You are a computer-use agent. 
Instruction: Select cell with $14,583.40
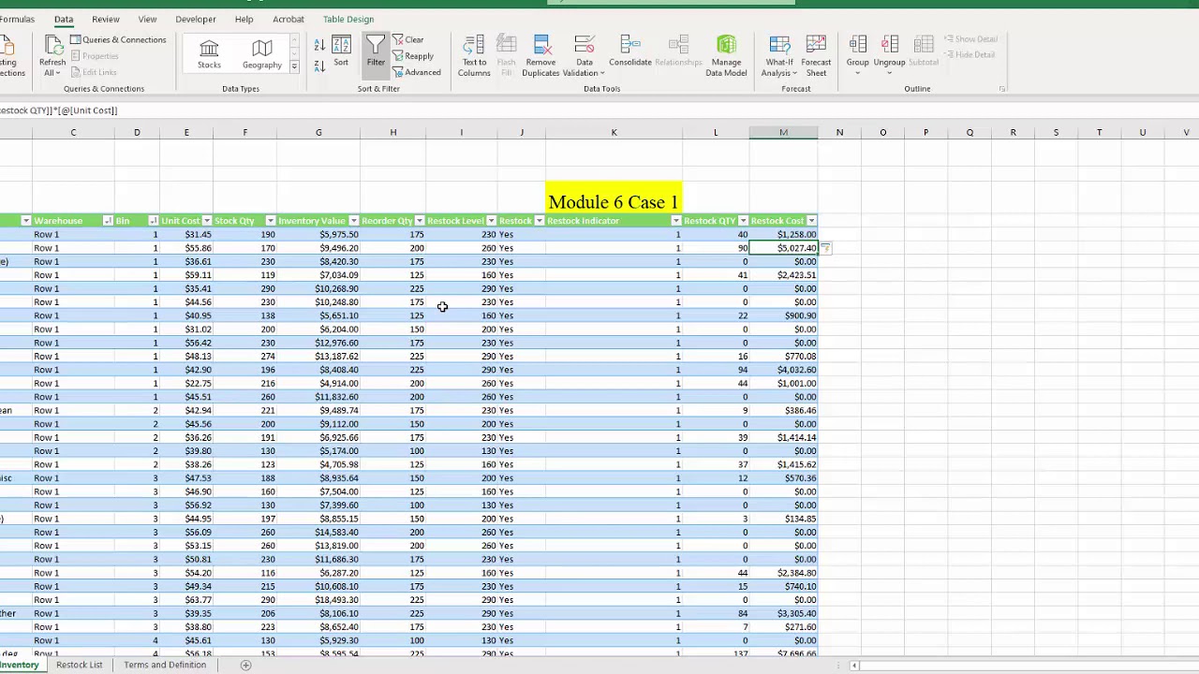(318, 533)
